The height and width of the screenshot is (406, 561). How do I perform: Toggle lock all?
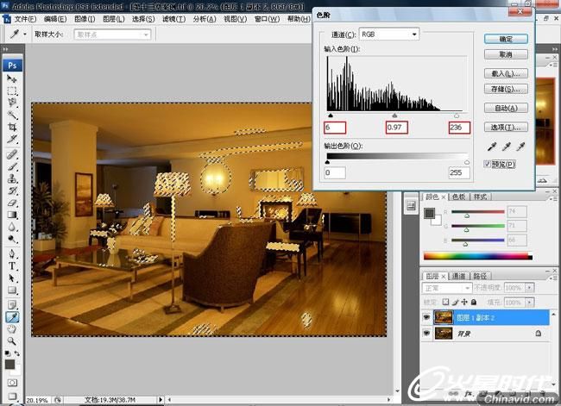[474, 302]
